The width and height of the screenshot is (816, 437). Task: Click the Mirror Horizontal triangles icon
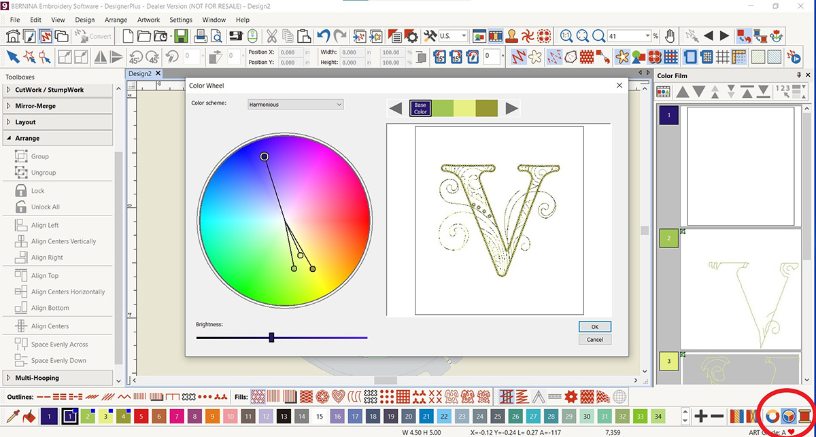(100, 56)
